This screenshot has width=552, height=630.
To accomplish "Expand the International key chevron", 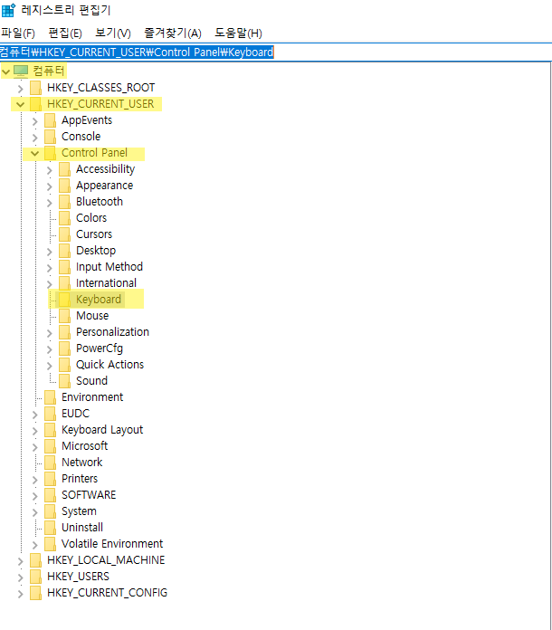I will pos(50,283).
